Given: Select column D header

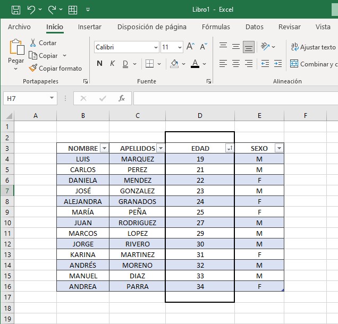Looking at the screenshot, I should click(200, 116).
